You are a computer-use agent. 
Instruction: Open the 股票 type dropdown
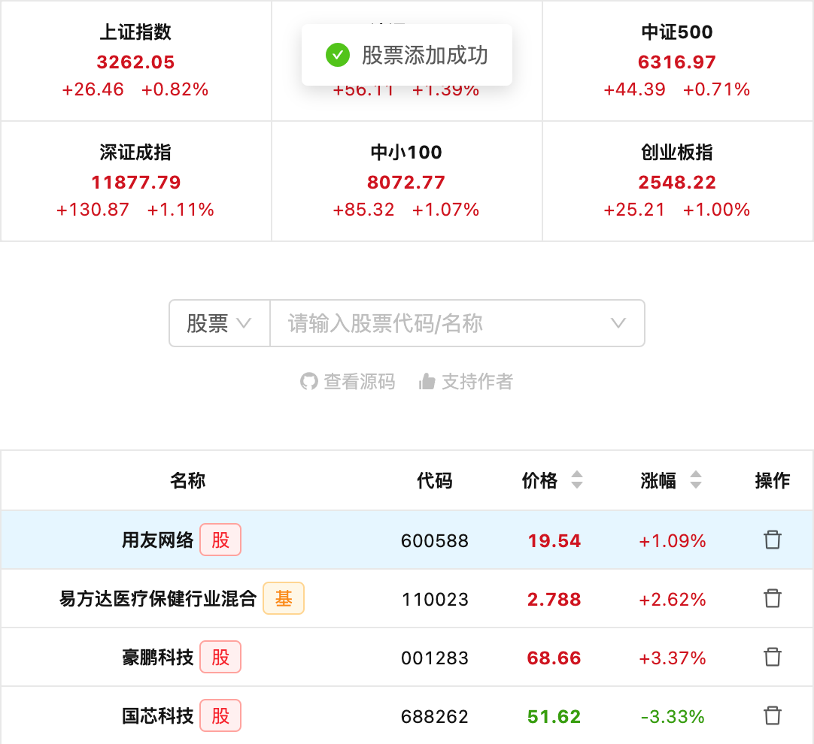pos(219,323)
